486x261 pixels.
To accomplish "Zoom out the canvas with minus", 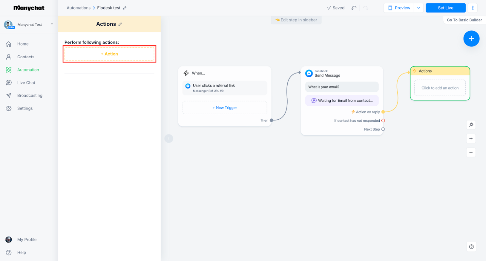I will pos(471,153).
